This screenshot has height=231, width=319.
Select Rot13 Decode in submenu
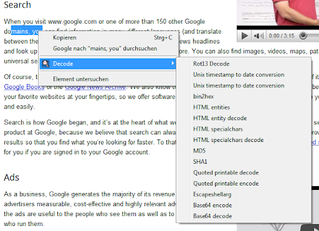point(244,64)
